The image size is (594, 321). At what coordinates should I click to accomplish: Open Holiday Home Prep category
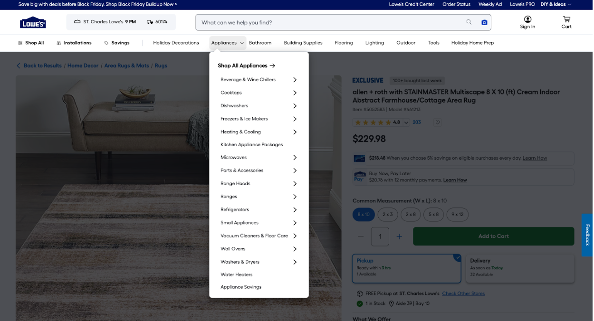[x=472, y=43]
